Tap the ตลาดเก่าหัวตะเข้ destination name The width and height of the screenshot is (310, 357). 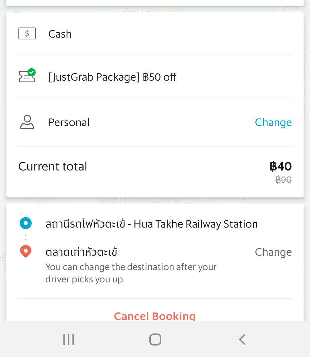[81, 252]
